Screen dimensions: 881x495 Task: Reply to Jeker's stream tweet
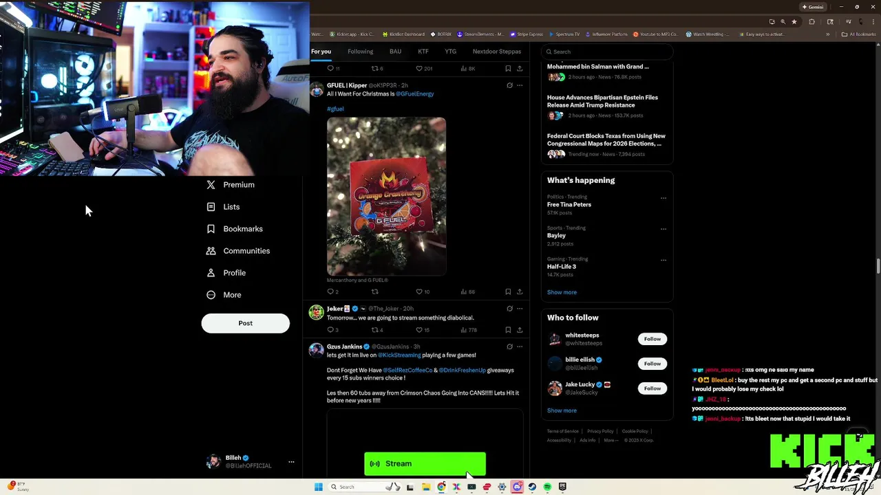(332, 330)
